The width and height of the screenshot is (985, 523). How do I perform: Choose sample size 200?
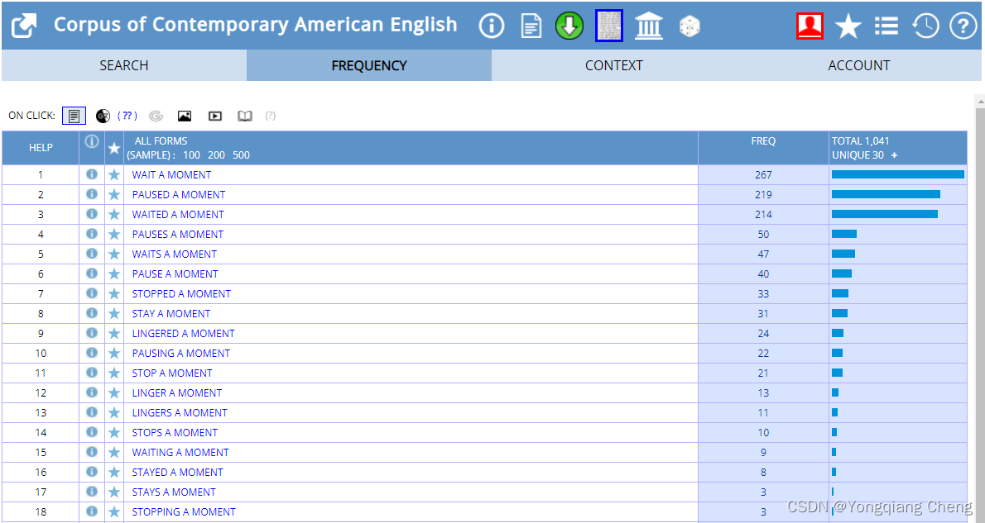[x=216, y=155]
